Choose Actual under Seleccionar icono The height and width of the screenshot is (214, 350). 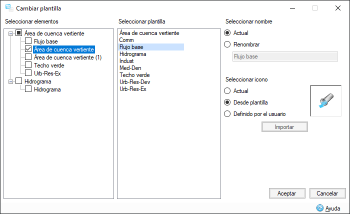click(x=228, y=91)
